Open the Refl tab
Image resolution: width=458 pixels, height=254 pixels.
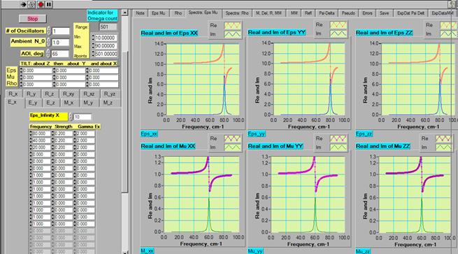pyautogui.click(x=308, y=13)
